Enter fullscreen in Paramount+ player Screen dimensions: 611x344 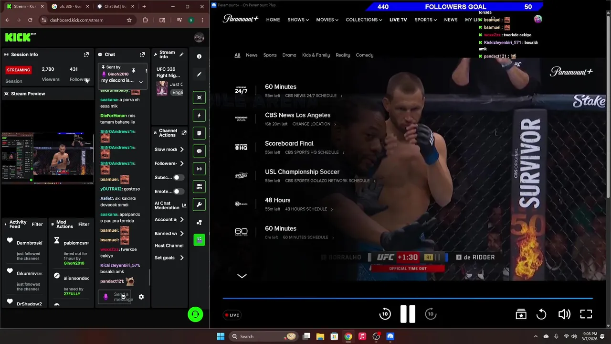click(586, 314)
